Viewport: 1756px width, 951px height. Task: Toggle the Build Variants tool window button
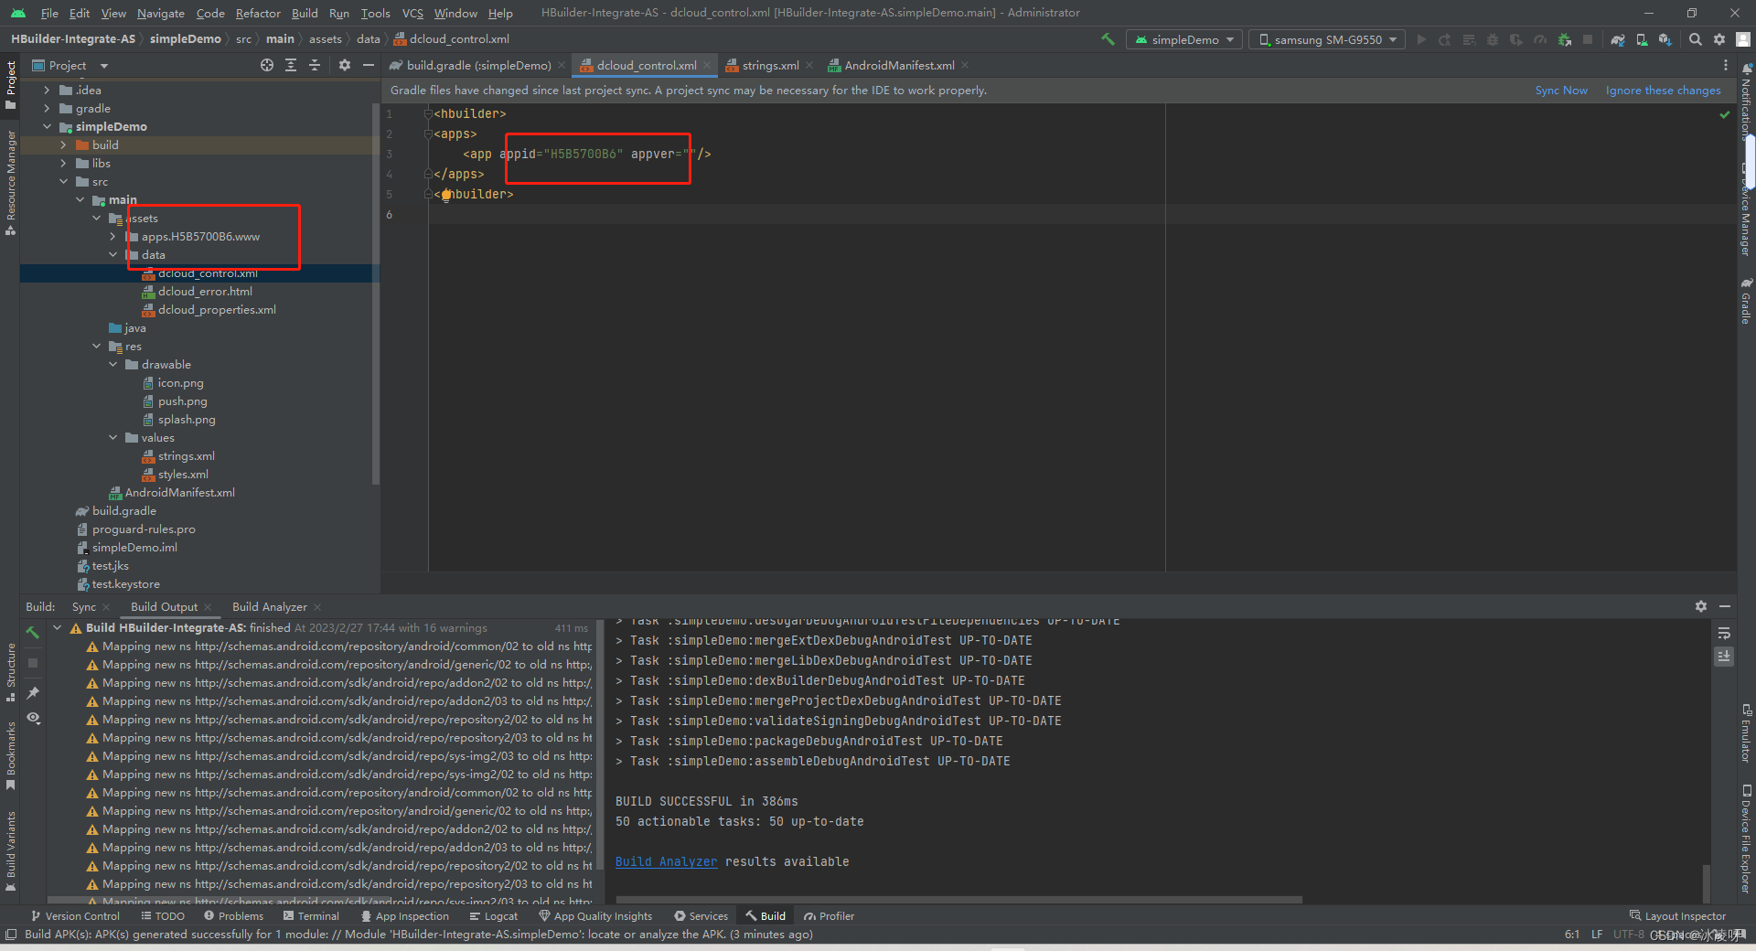10,850
